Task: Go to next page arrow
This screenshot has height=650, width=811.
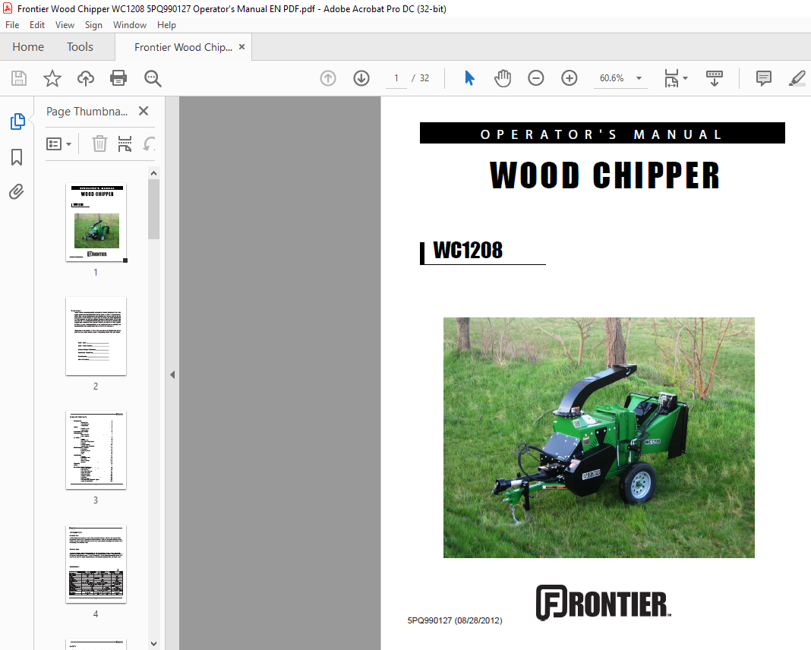Action: tap(361, 78)
